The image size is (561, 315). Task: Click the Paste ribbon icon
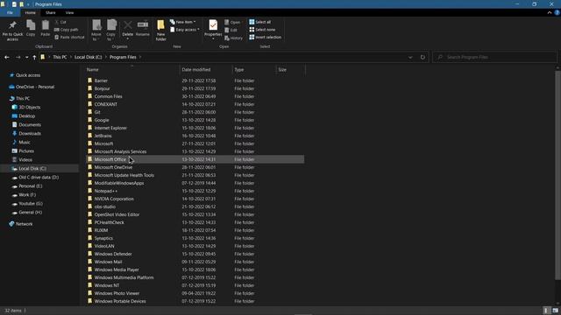45,25
